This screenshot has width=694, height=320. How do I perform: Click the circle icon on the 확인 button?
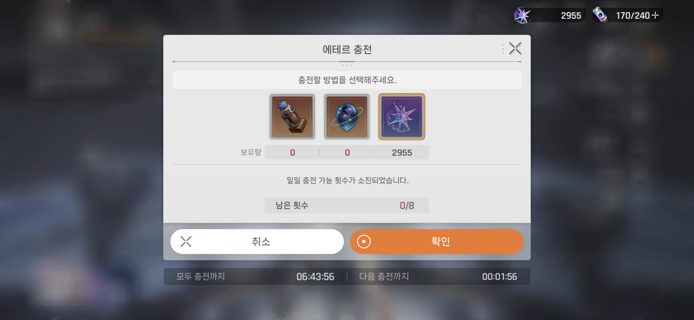364,241
